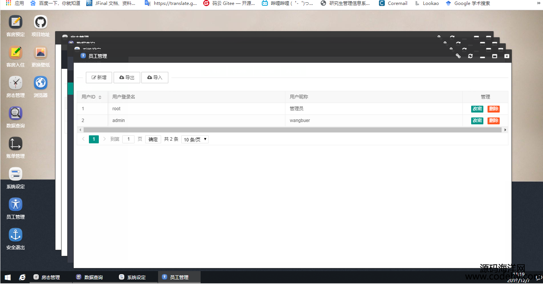Expand the bookmarks overflow chevron
This screenshot has width=543, height=284.
coord(538,3)
